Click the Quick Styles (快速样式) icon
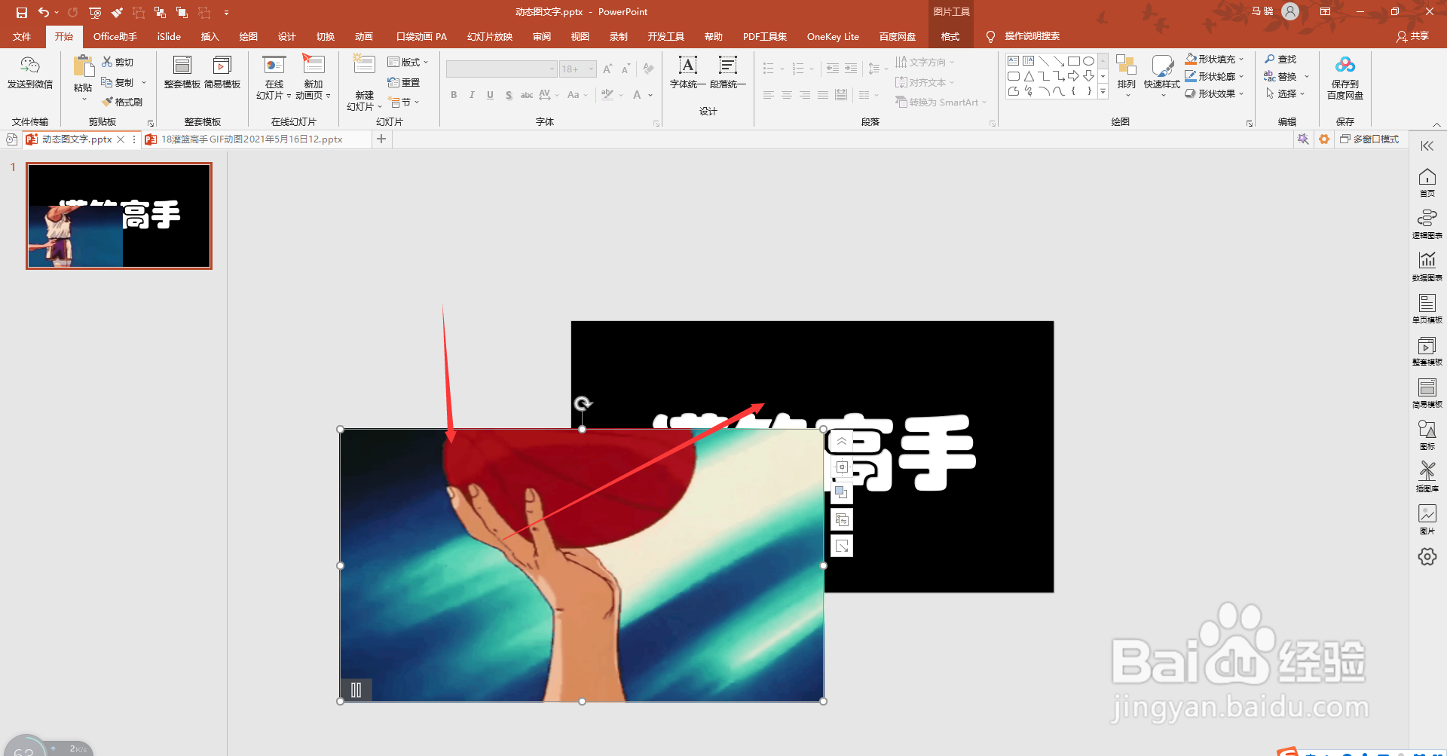The image size is (1447, 756). click(1162, 65)
